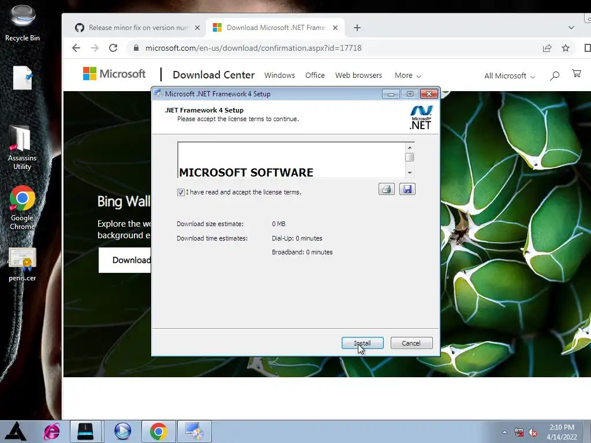Open the Download Center link

(x=214, y=75)
